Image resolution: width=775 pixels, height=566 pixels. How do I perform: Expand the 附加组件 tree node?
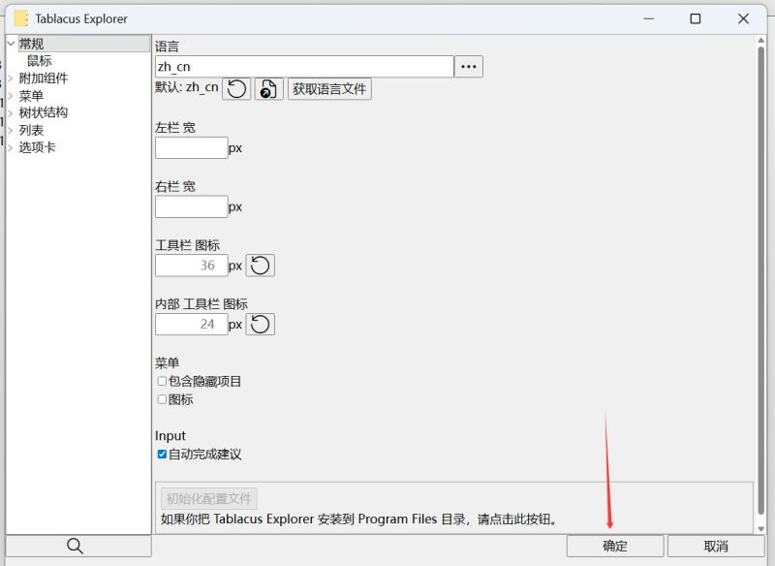pyautogui.click(x=11, y=79)
